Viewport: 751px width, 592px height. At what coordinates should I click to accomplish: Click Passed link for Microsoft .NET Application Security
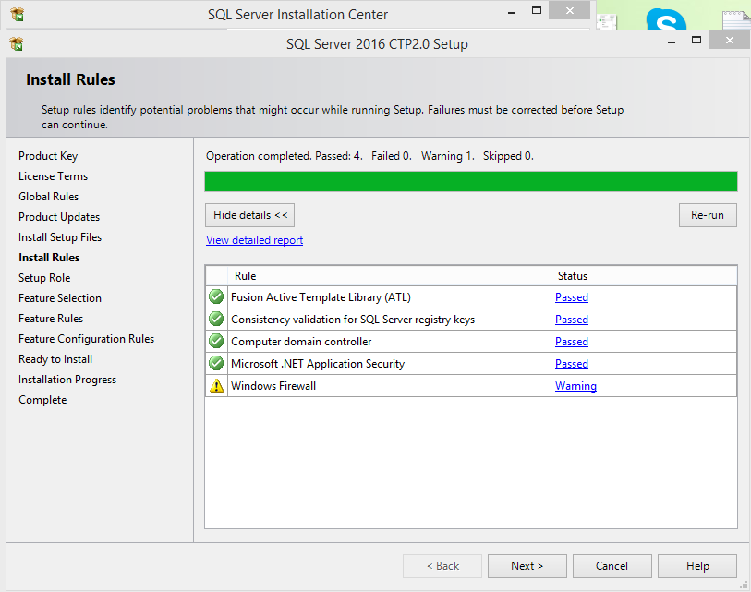(572, 364)
